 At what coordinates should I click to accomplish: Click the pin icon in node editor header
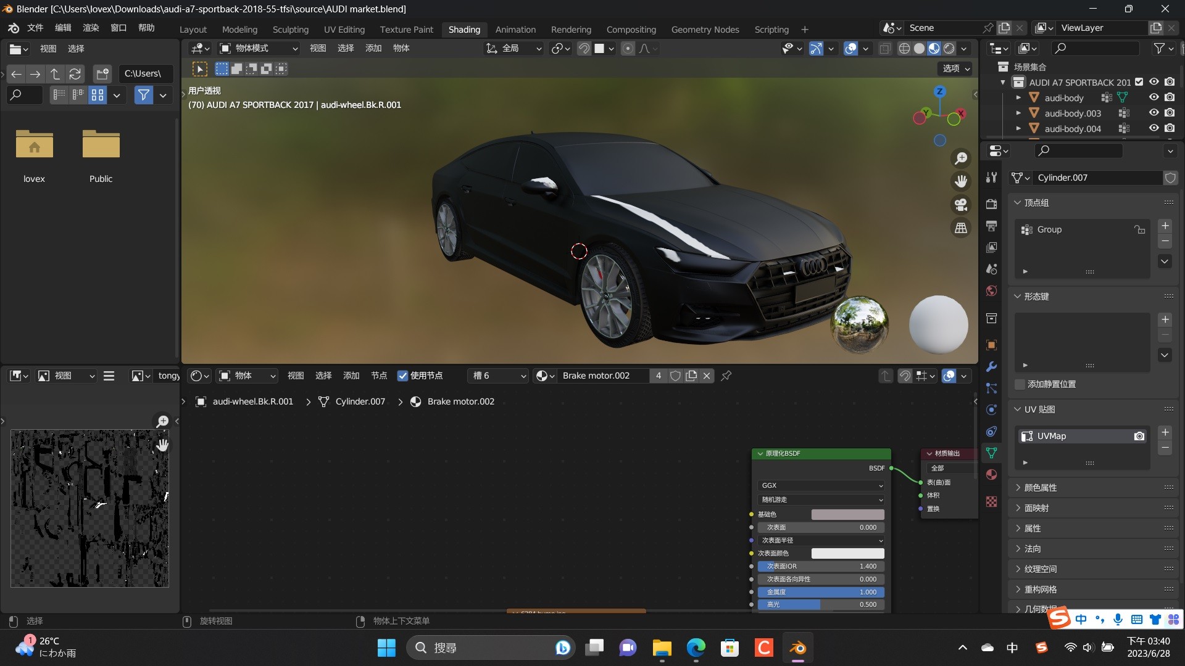click(x=726, y=376)
